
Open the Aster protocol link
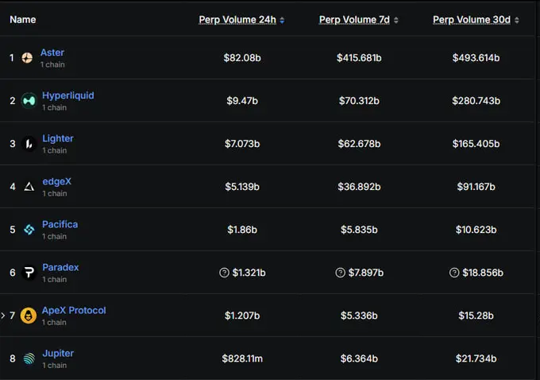52,52
